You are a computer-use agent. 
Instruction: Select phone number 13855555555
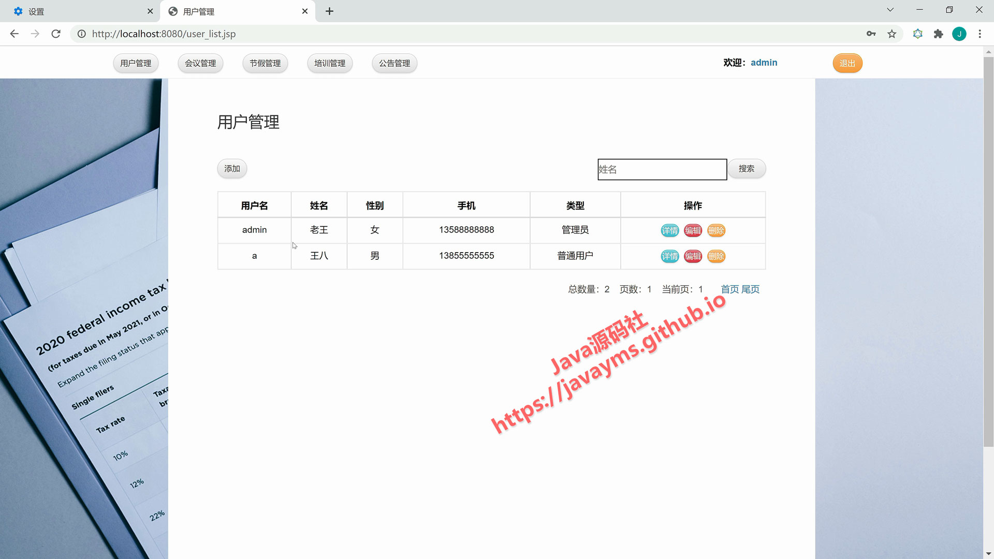(466, 256)
